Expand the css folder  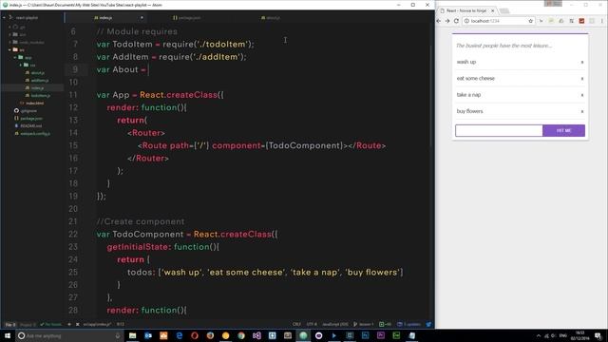tap(21, 65)
